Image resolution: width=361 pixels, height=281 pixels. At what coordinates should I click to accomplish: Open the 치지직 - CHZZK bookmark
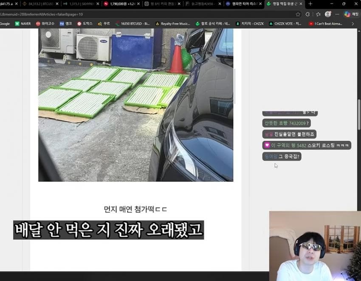point(250,24)
